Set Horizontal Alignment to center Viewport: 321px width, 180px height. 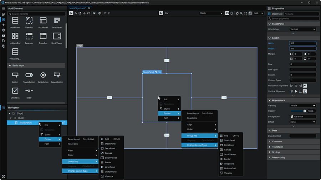tap(296, 86)
